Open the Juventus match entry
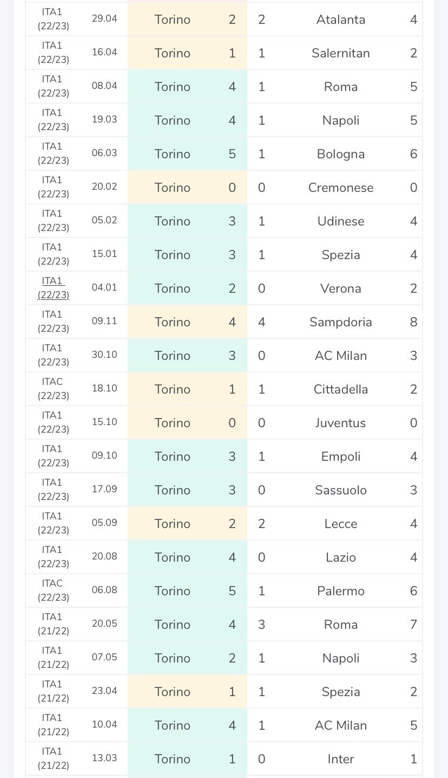The height and width of the screenshot is (778, 448). point(341,423)
